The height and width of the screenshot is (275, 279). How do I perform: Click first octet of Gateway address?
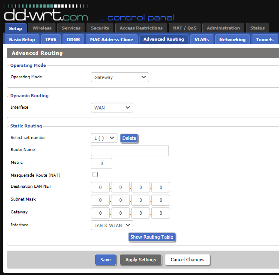[100, 213]
